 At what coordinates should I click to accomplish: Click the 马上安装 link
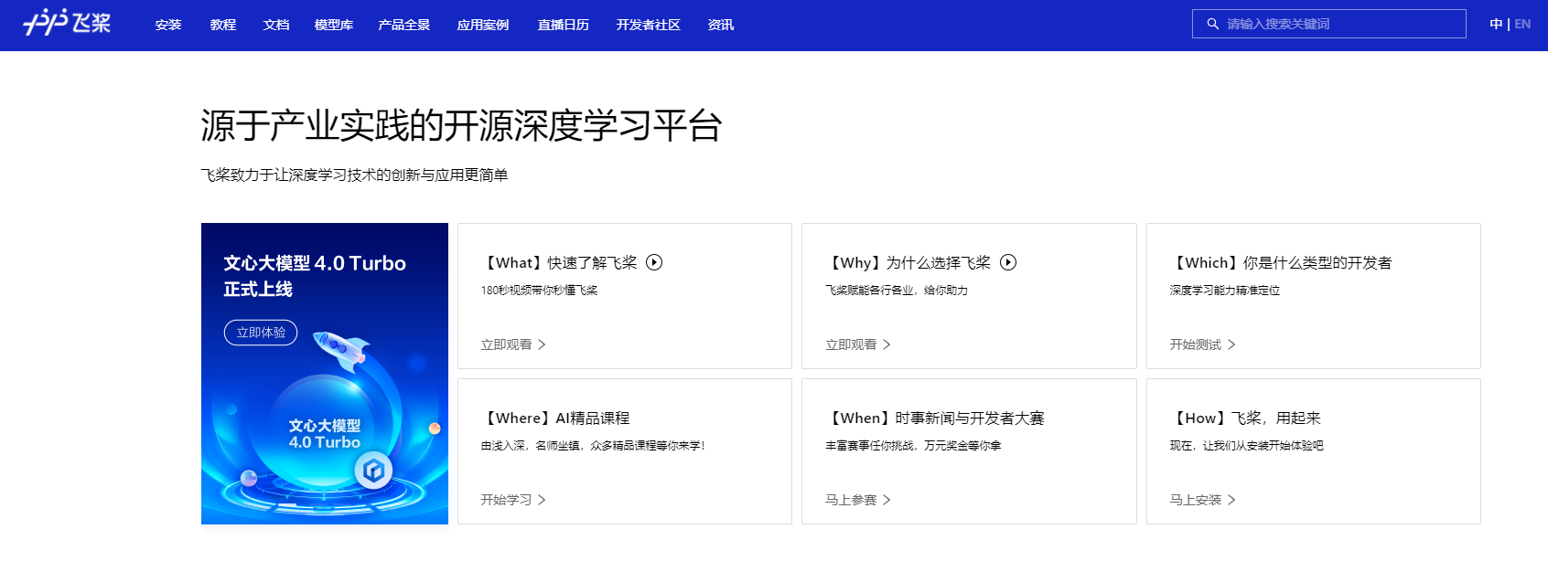[1195, 500]
